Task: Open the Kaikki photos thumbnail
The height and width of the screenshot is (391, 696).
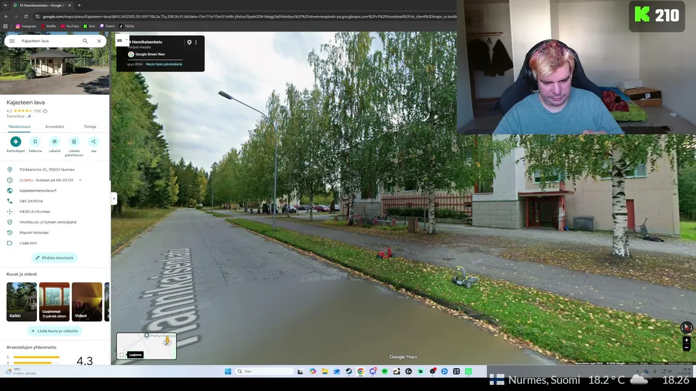Action: pos(22,302)
